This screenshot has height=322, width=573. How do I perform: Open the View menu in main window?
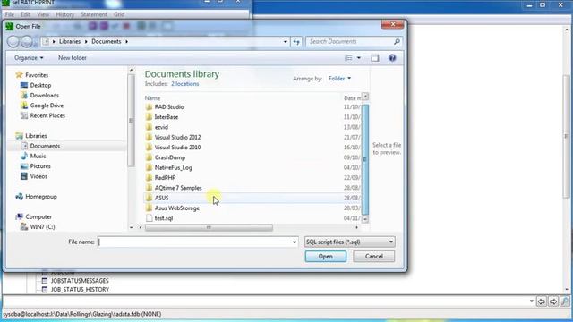pyautogui.click(x=43, y=14)
